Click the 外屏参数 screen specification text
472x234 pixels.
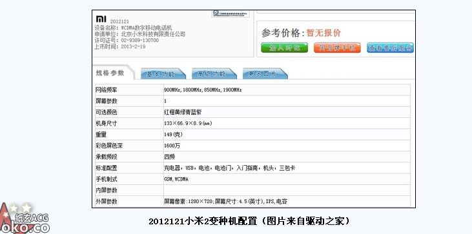pos(226,202)
